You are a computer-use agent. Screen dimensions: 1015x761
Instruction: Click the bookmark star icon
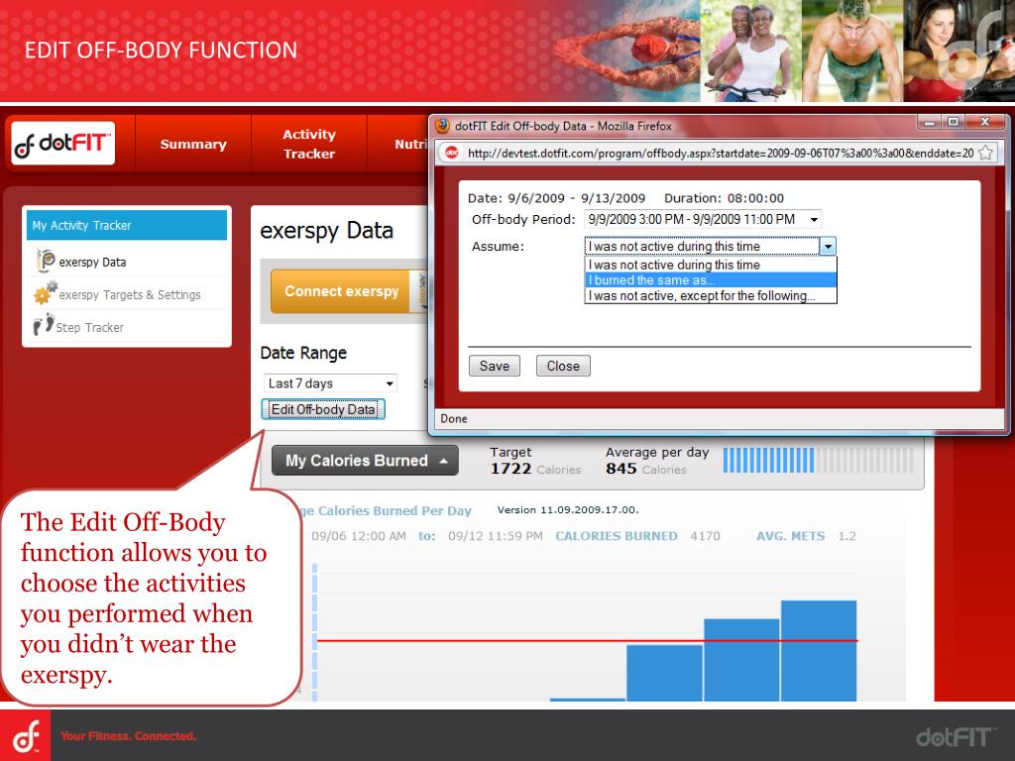(x=985, y=153)
